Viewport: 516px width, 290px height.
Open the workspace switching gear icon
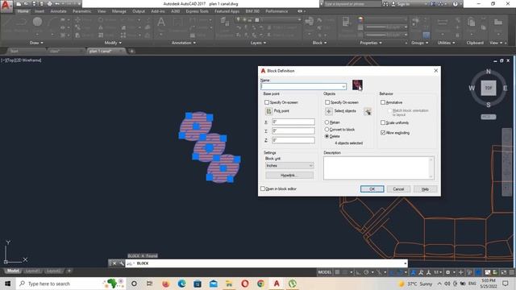[448, 272]
